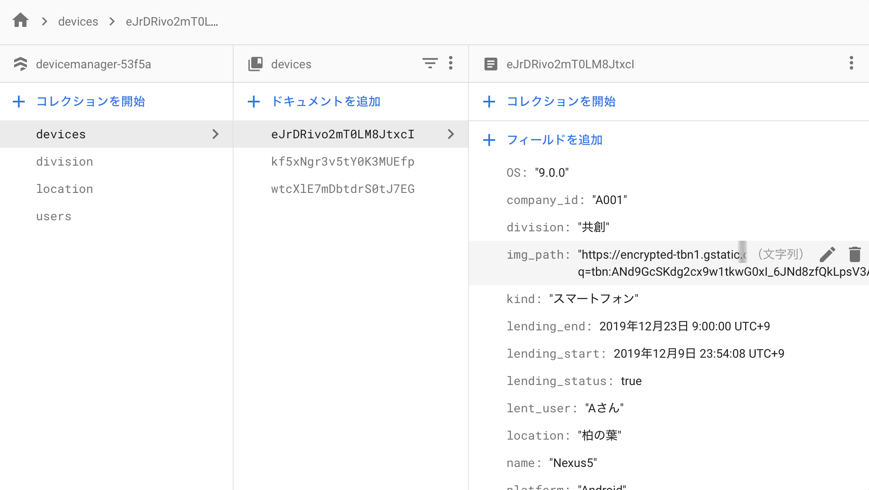Click the collection stack icon beside devices panel title
869x490 pixels.
255,63
